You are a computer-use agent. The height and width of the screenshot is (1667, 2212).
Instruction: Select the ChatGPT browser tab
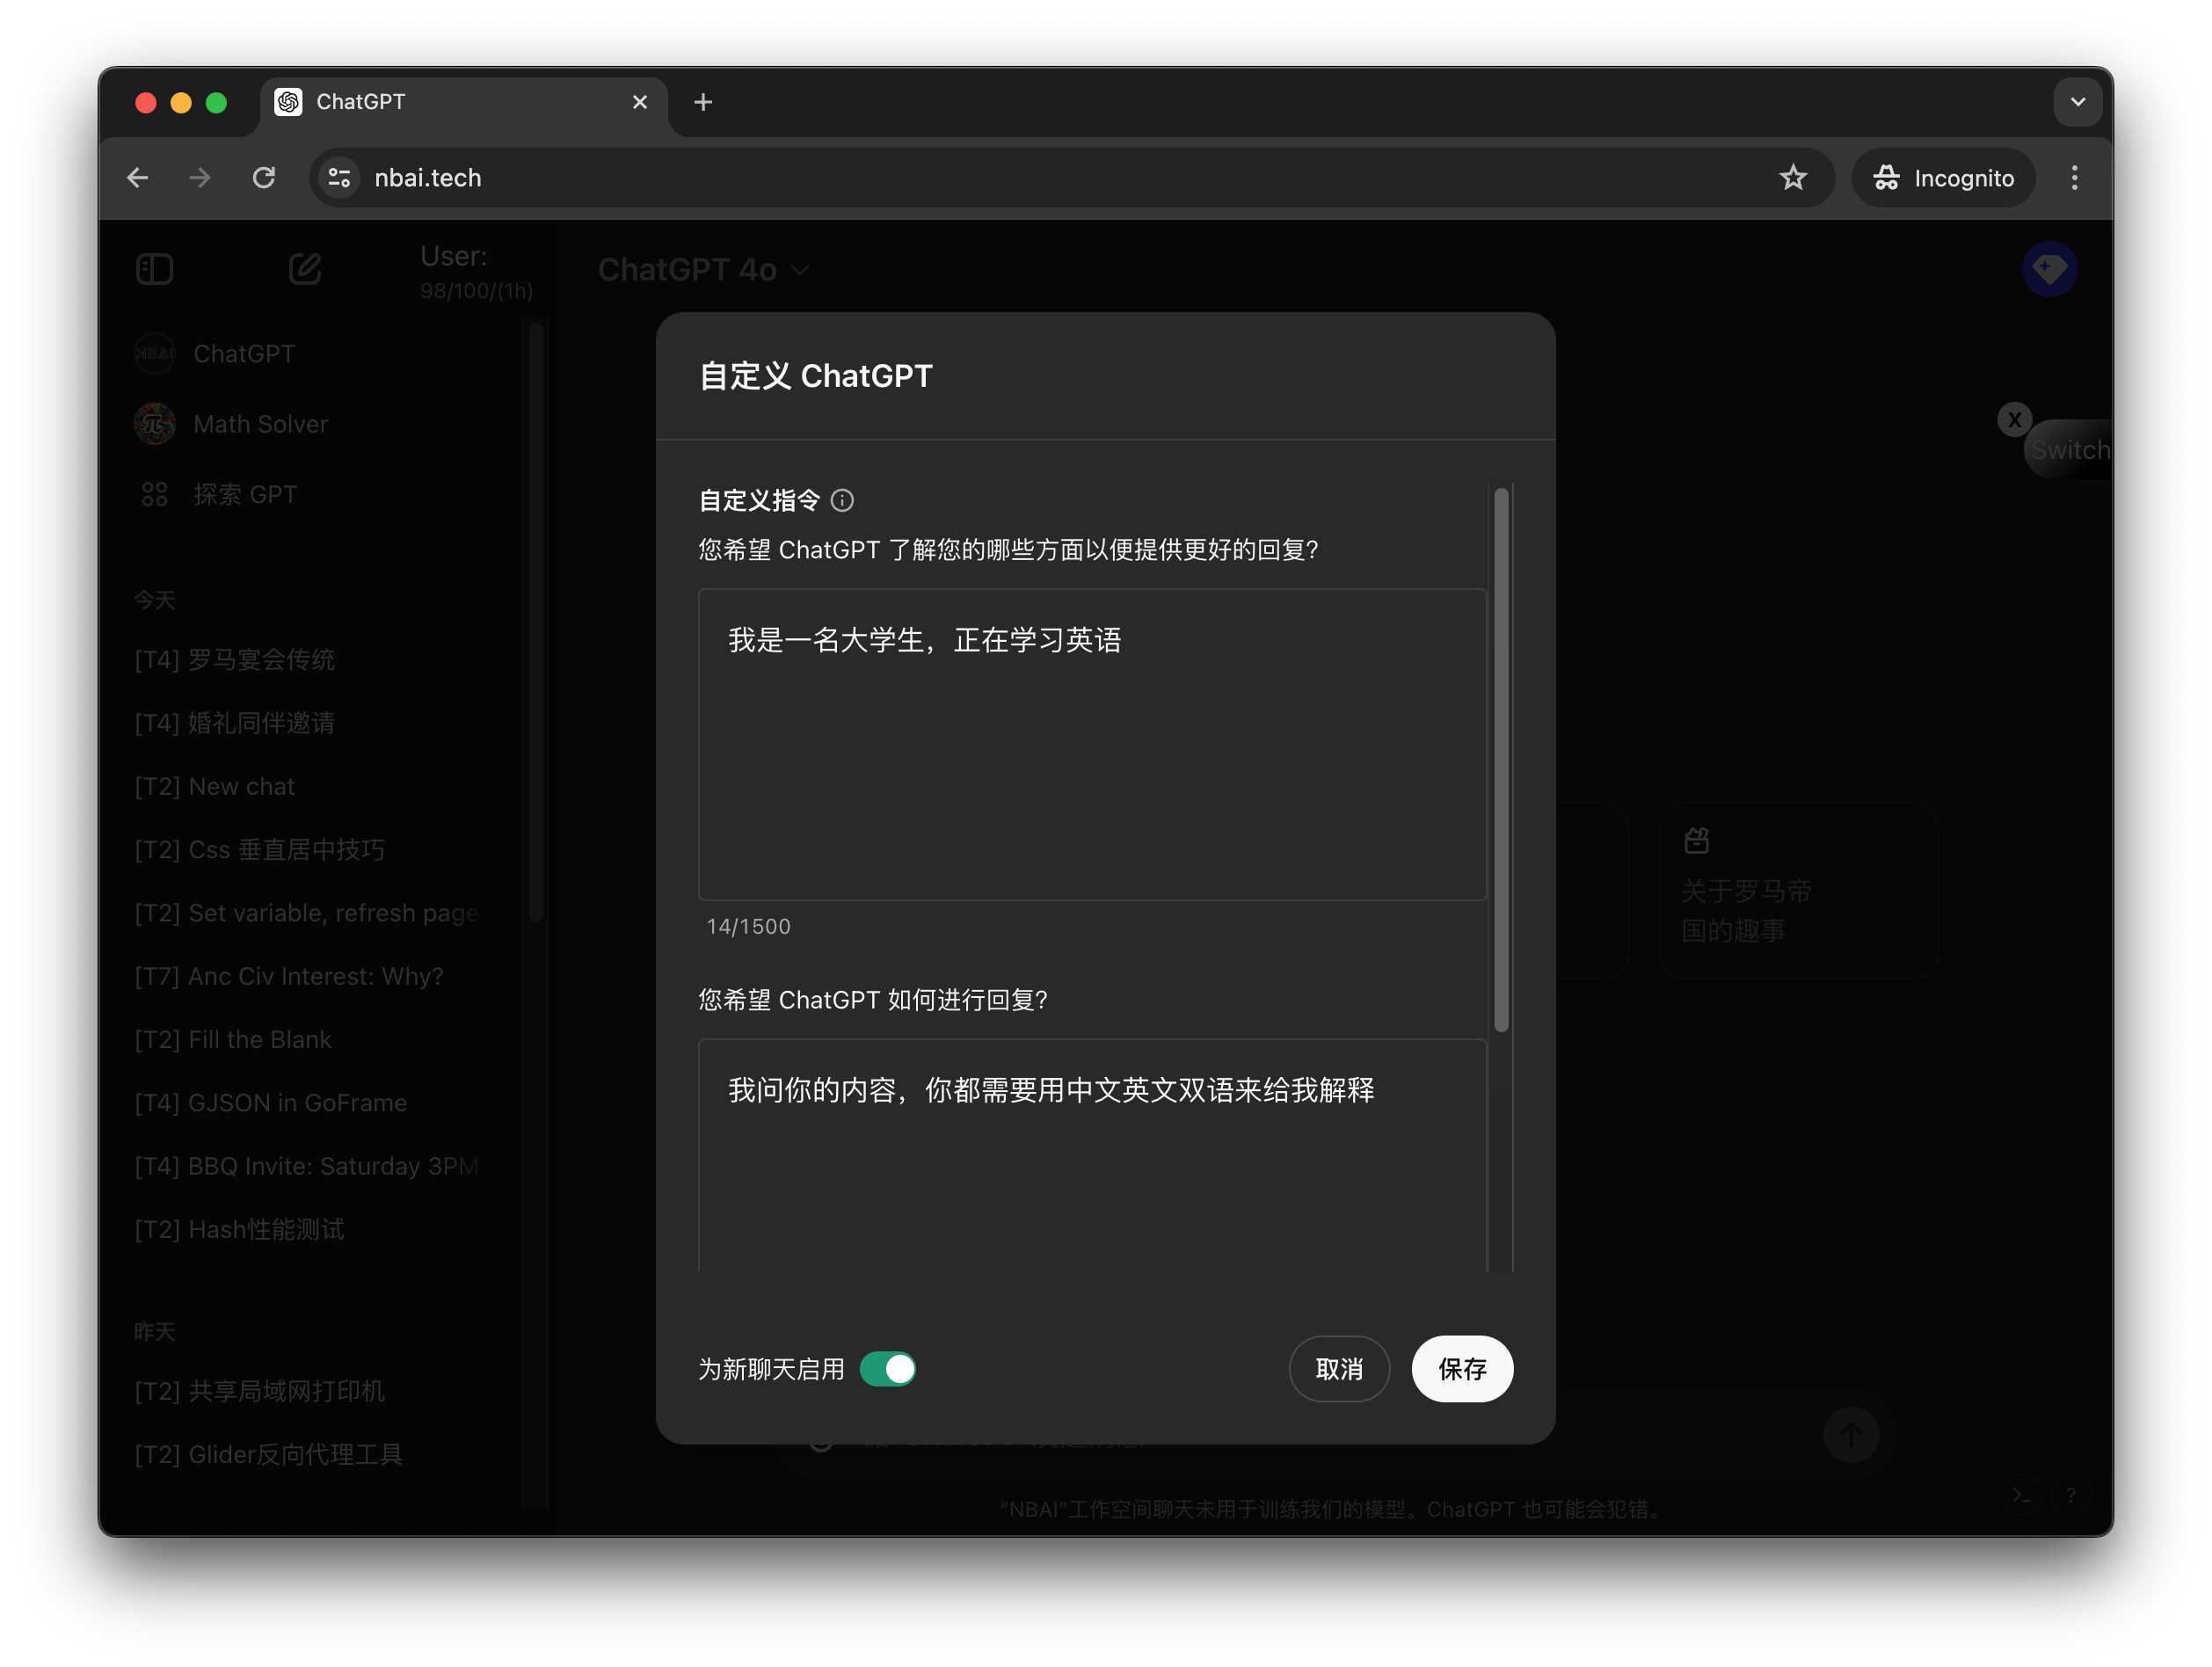(464, 102)
